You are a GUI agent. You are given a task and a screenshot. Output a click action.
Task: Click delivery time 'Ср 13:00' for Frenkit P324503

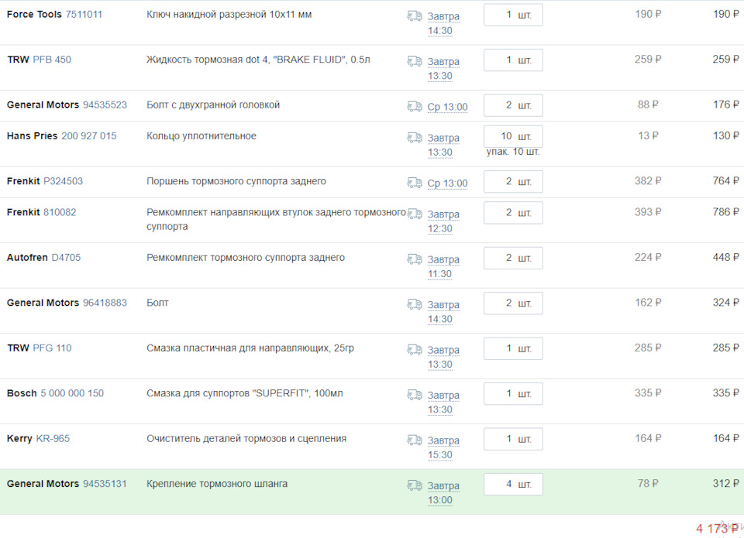[447, 183]
